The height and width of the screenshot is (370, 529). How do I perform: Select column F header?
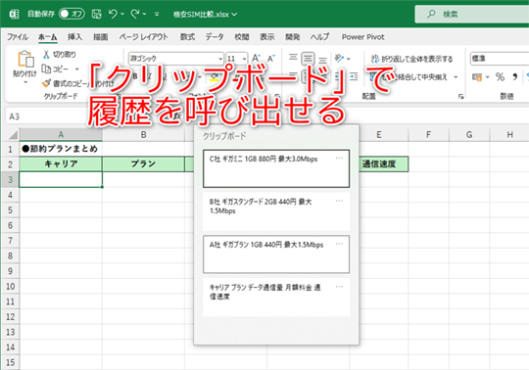pyautogui.click(x=428, y=135)
